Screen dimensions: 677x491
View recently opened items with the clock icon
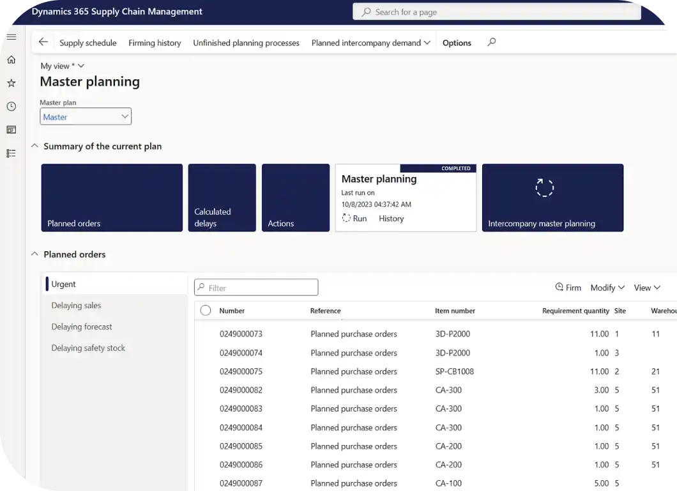click(11, 106)
